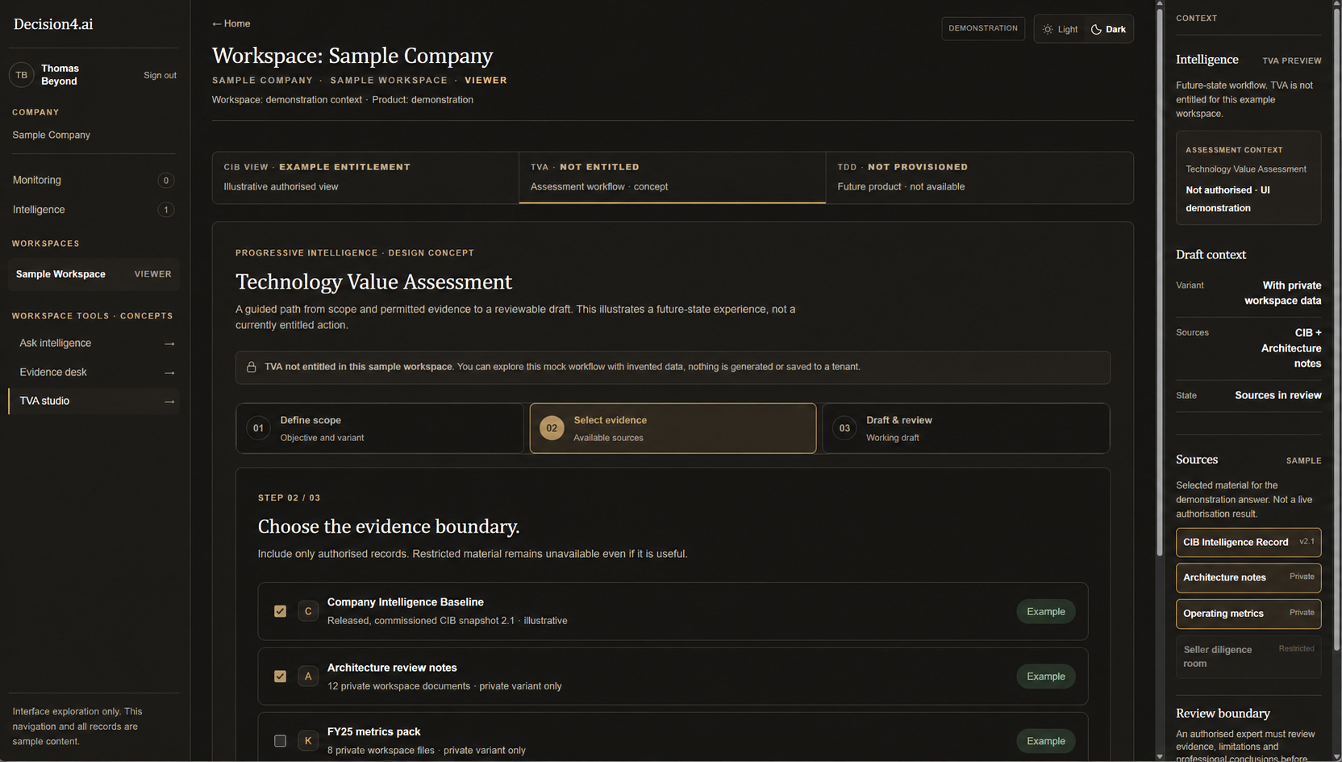Check the FY25 metrics pack checkbox

(x=280, y=741)
